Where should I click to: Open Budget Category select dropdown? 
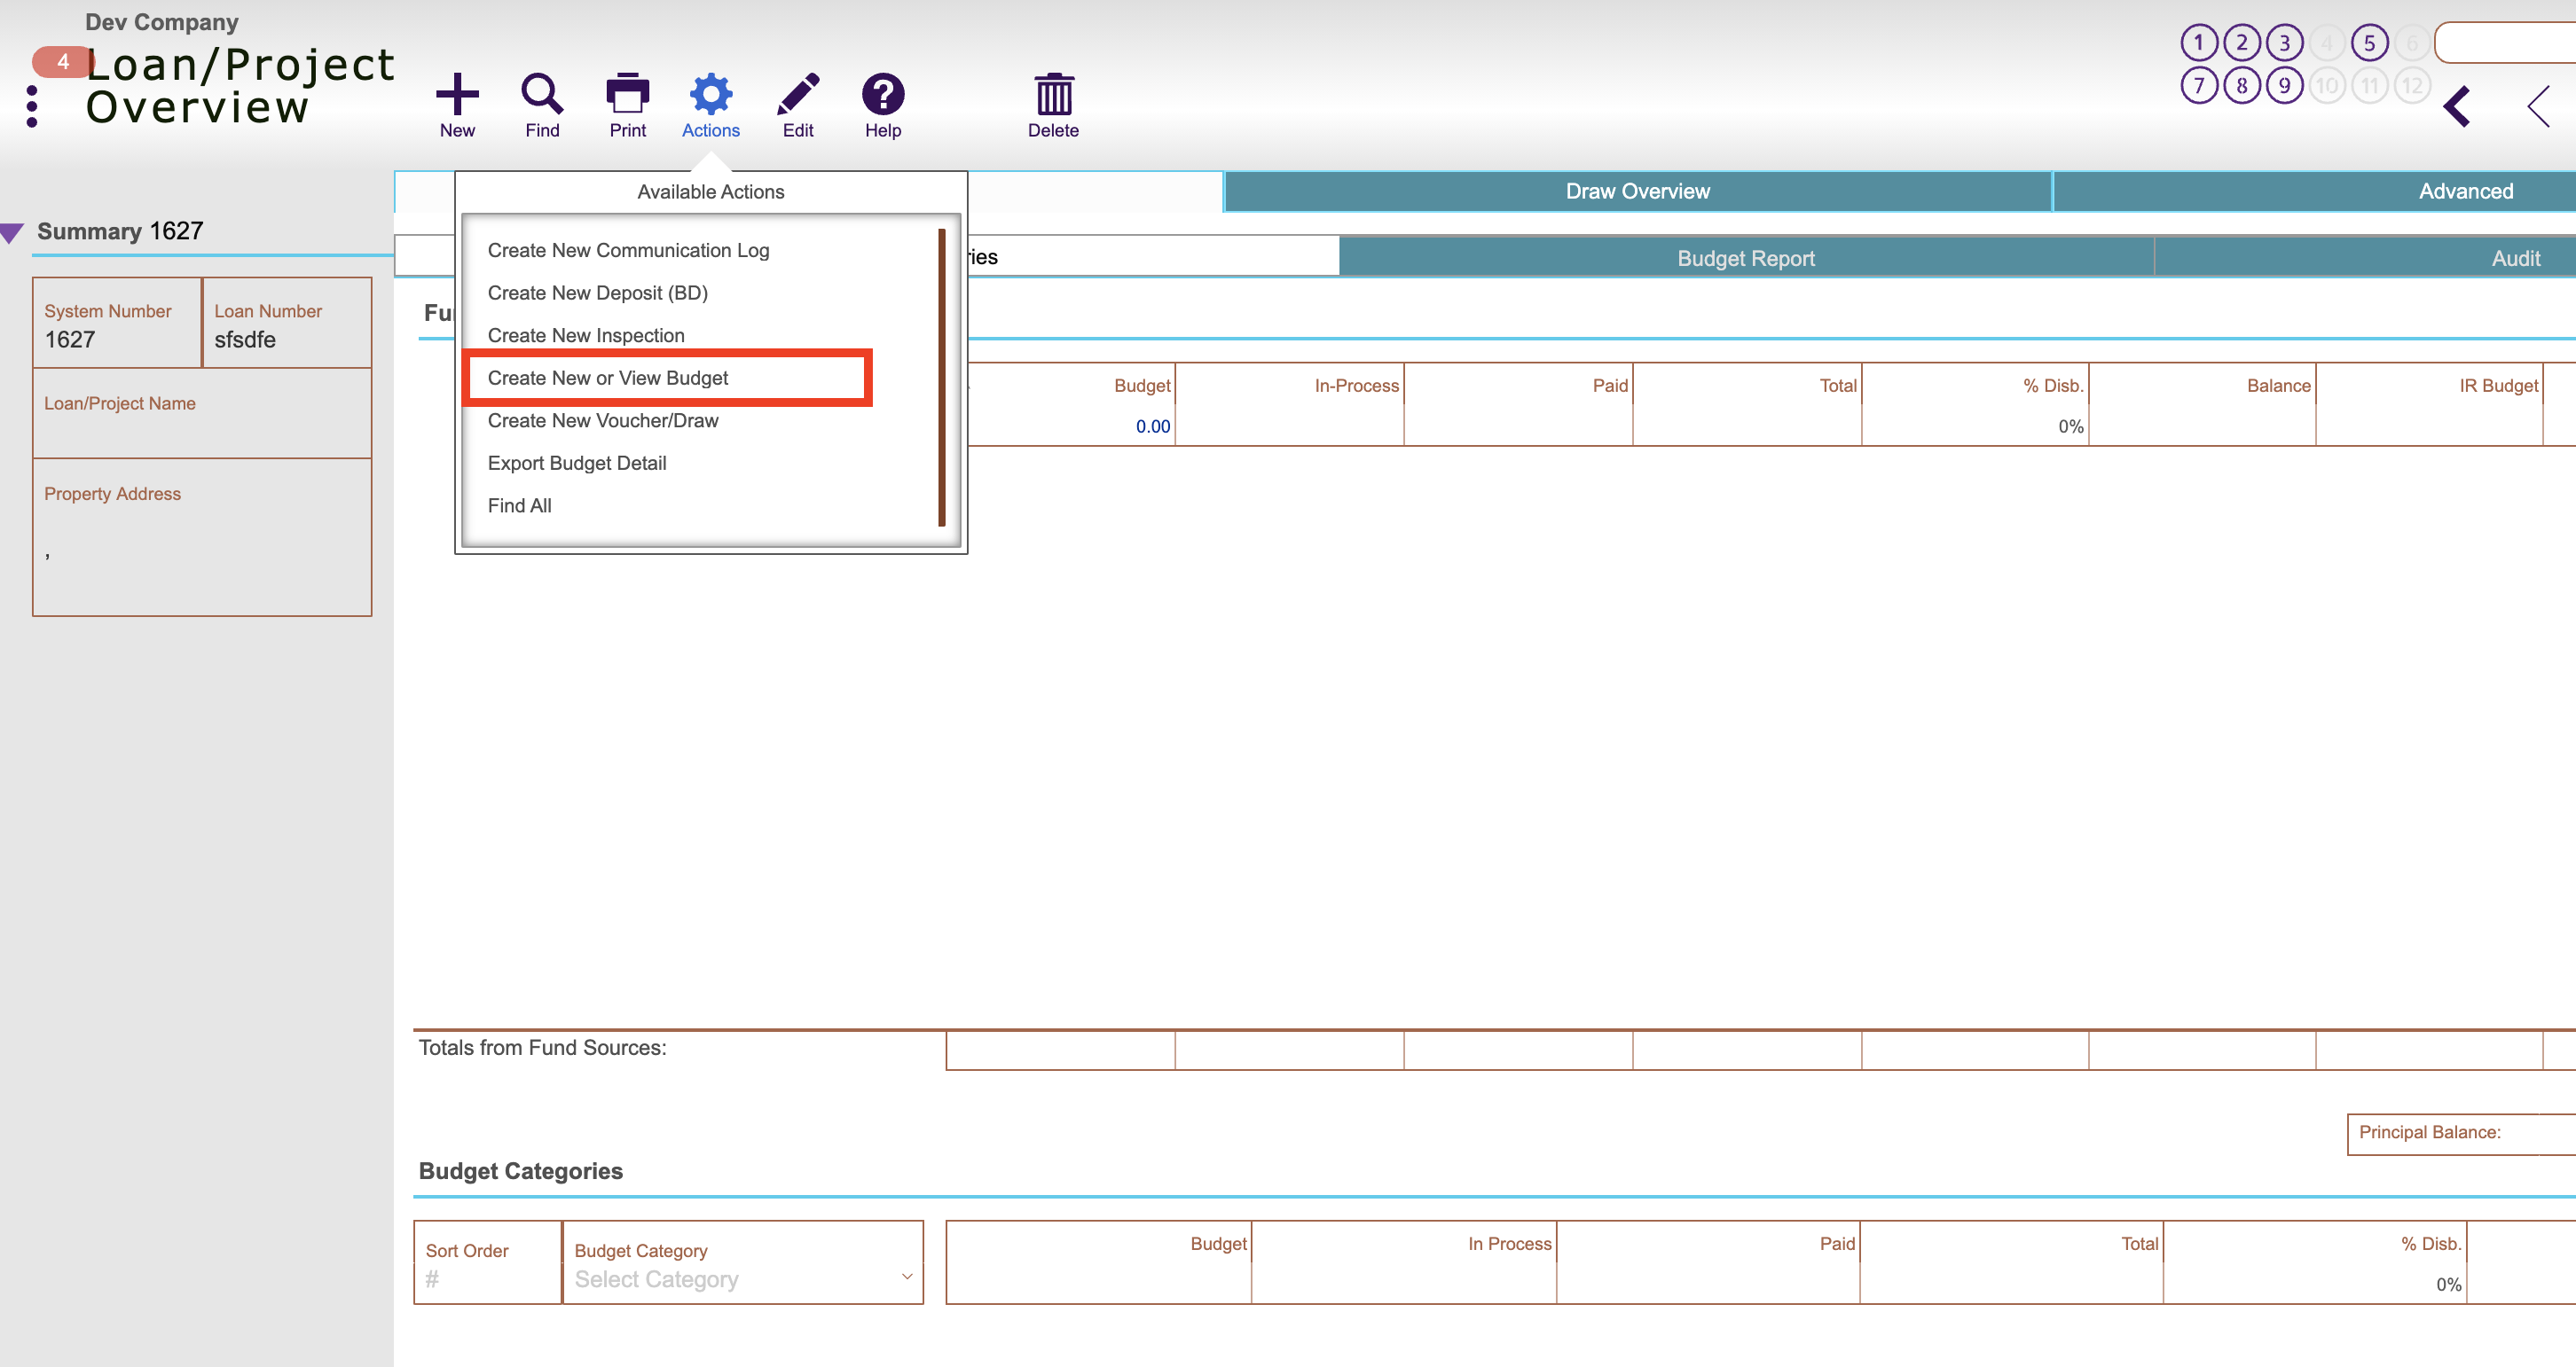742,1278
